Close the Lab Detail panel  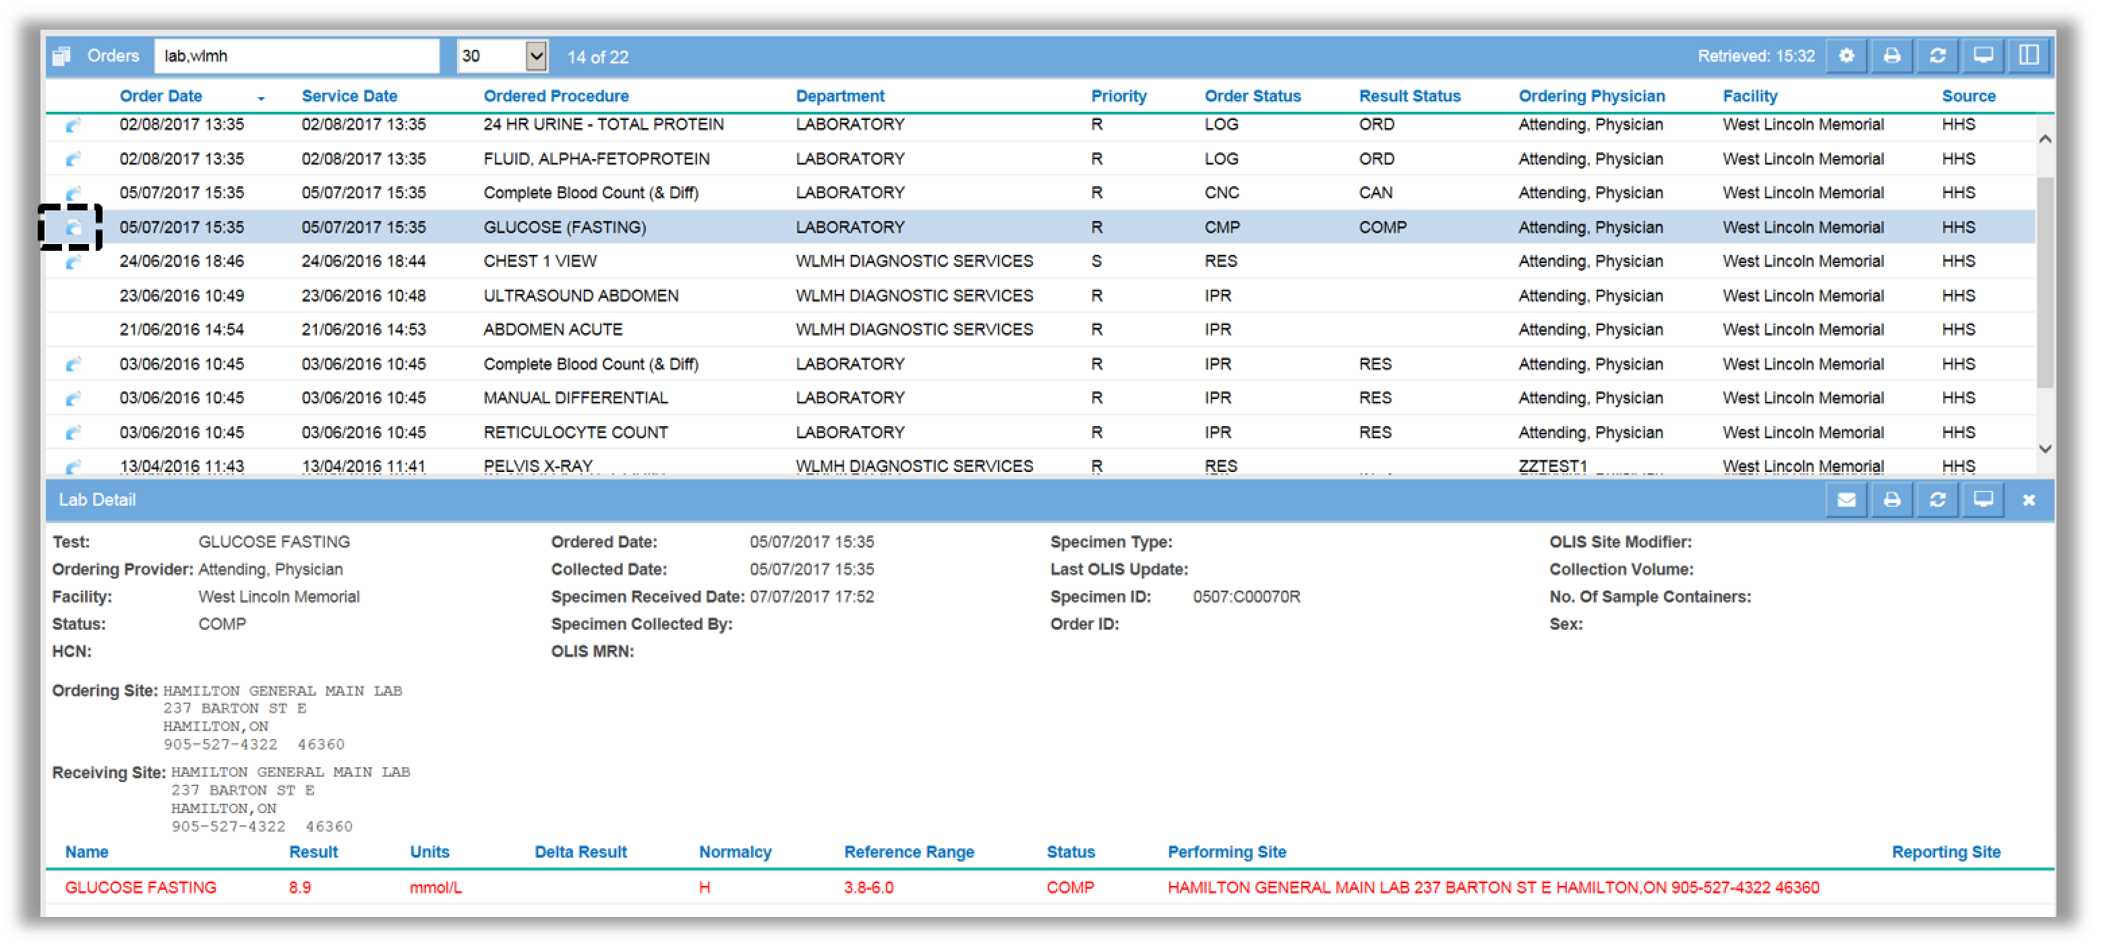(2029, 500)
